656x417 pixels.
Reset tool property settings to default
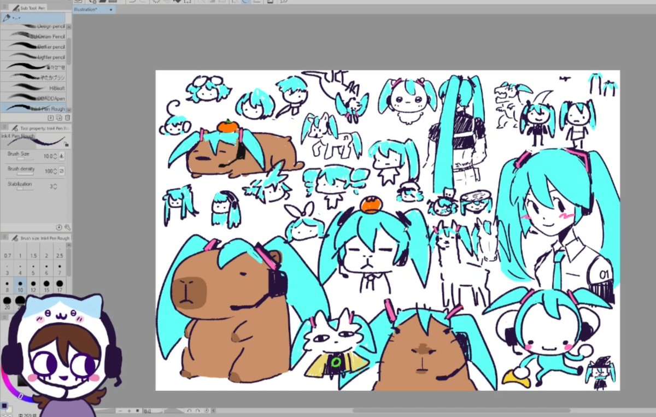tap(59, 227)
